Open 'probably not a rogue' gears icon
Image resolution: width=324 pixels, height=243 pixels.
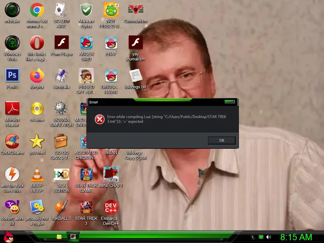[37, 207]
